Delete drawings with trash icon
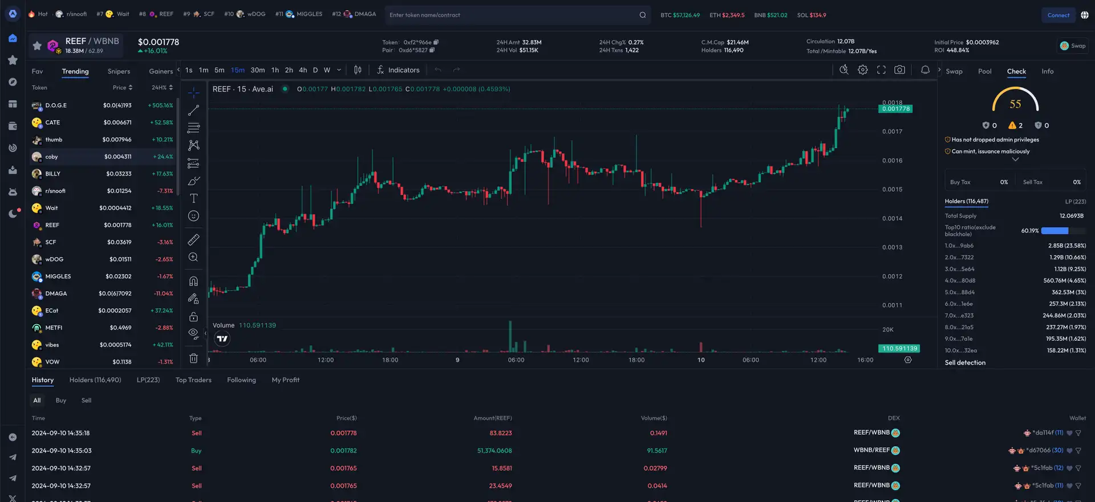This screenshot has width=1095, height=502. [x=193, y=358]
